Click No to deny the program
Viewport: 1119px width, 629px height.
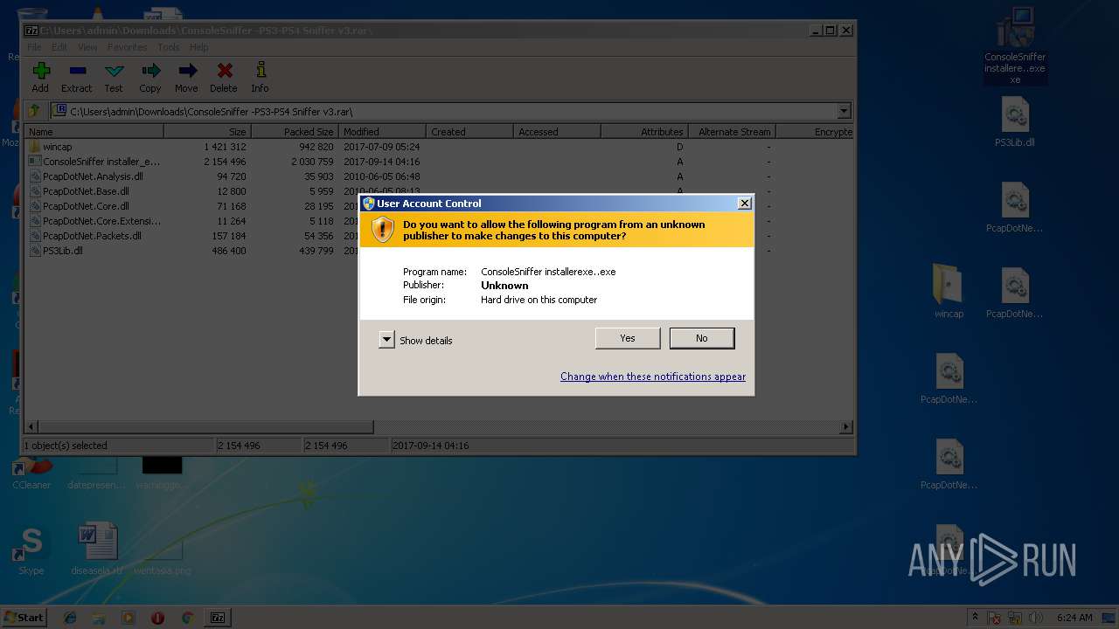(702, 338)
